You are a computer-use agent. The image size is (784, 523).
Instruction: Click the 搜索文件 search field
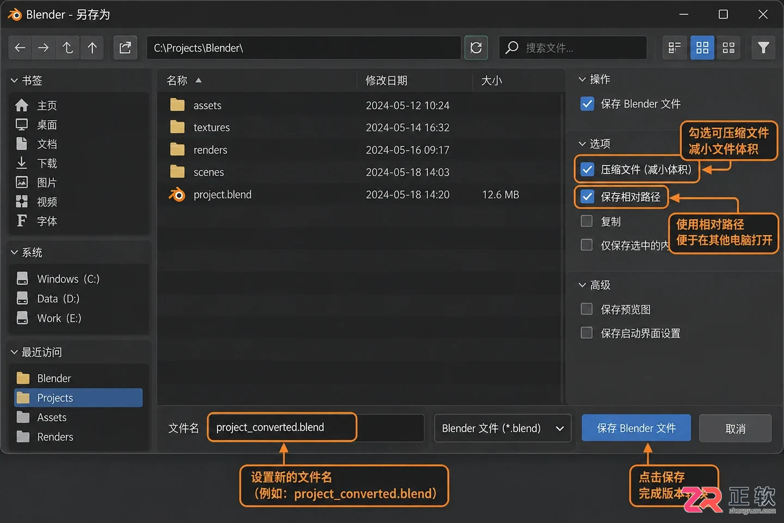pyautogui.click(x=573, y=48)
